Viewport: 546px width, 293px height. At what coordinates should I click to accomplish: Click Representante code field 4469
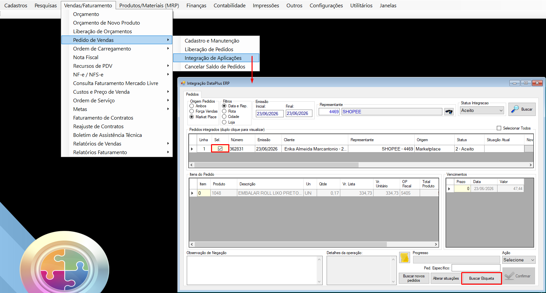(329, 112)
